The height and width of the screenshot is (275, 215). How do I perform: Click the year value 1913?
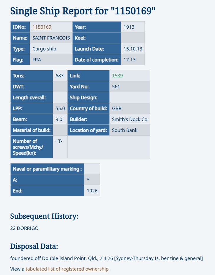coord(129,27)
